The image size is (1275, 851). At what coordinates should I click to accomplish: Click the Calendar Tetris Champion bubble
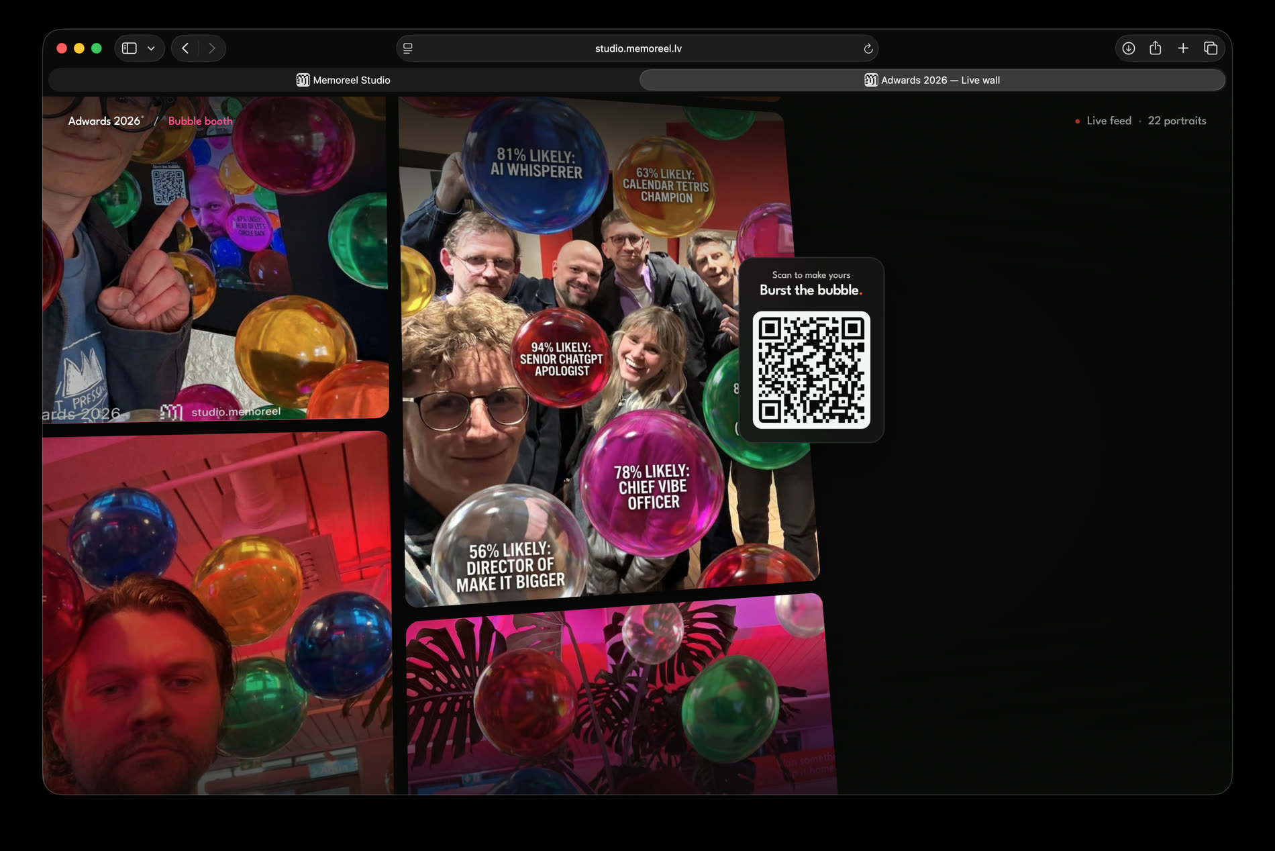tap(665, 186)
